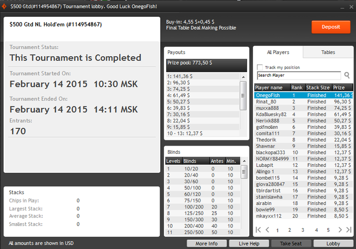Select muxxa888 player row
The height and width of the screenshot is (249, 356).
[x=304, y=108]
